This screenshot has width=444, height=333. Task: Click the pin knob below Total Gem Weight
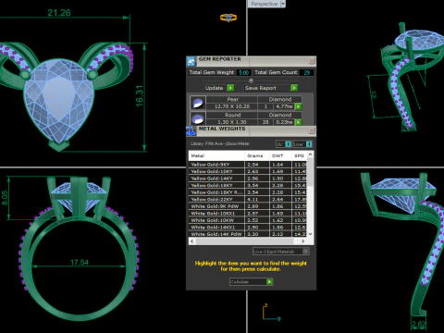[x=251, y=80]
